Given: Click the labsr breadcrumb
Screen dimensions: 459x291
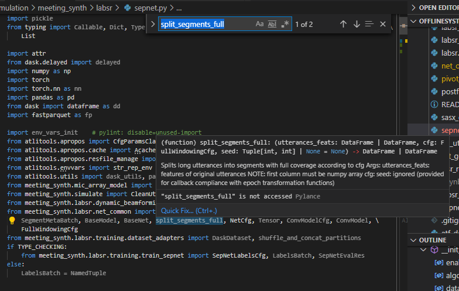Looking at the screenshot, I should 104,8.
